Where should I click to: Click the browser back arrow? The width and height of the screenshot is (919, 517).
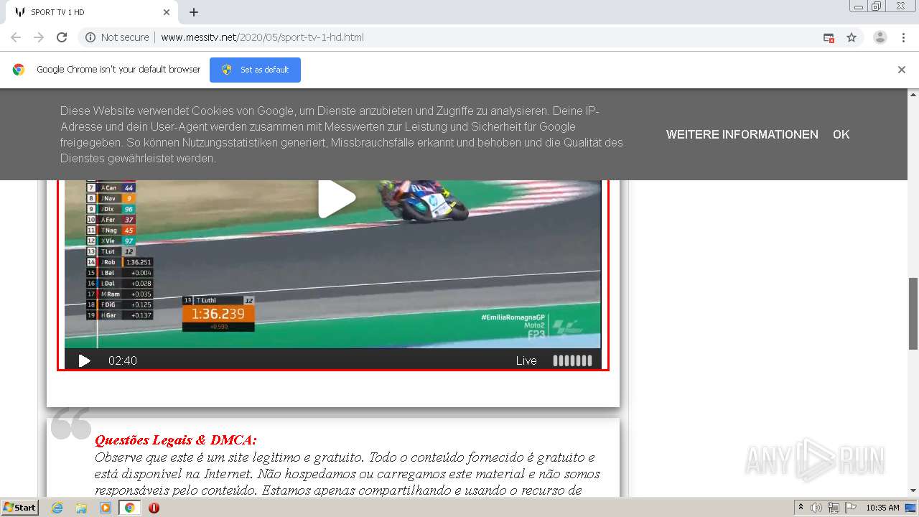click(16, 37)
